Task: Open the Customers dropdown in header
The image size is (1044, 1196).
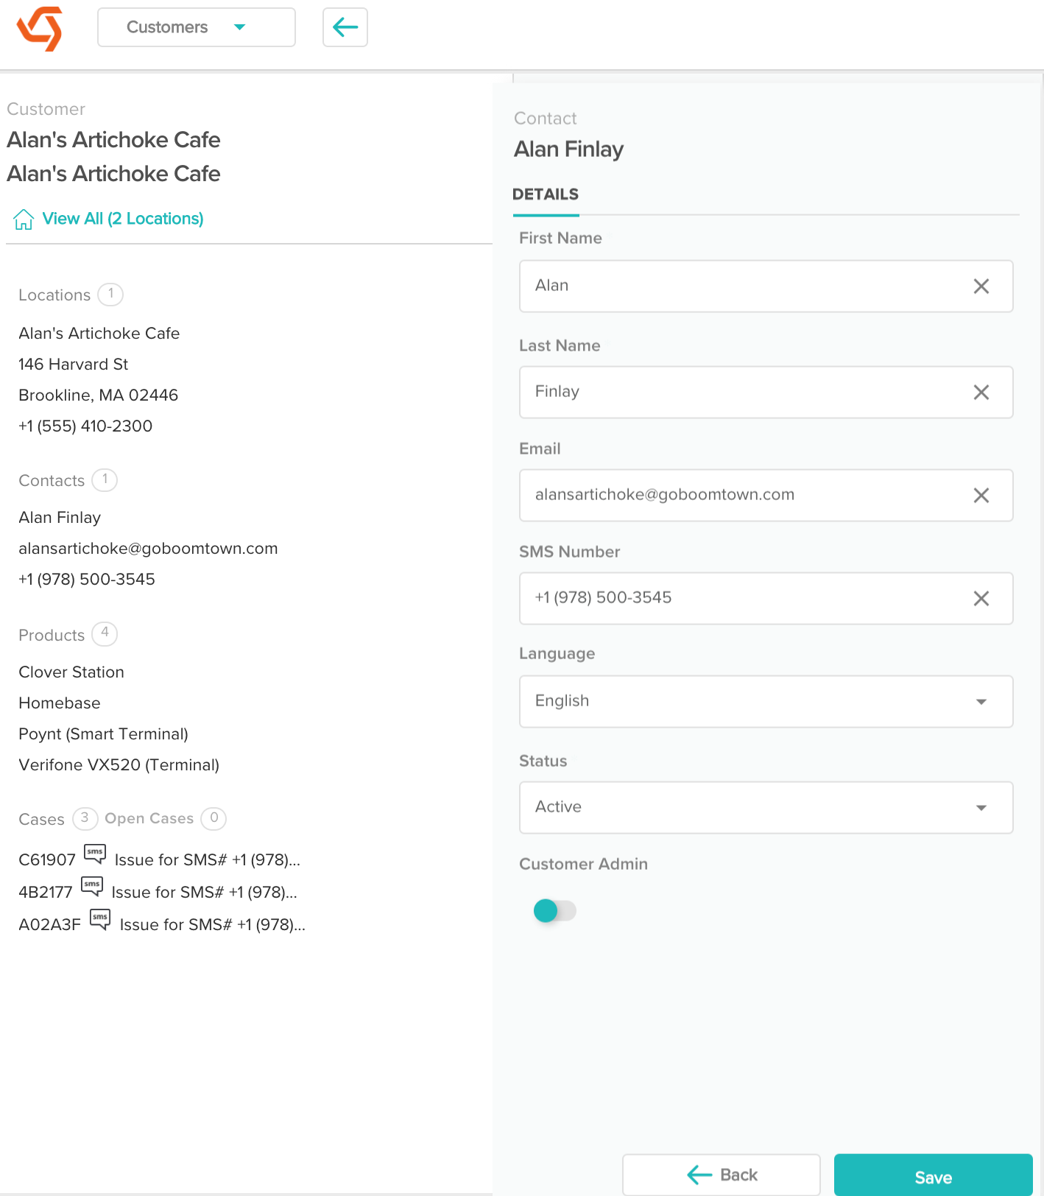Action: [x=197, y=27]
